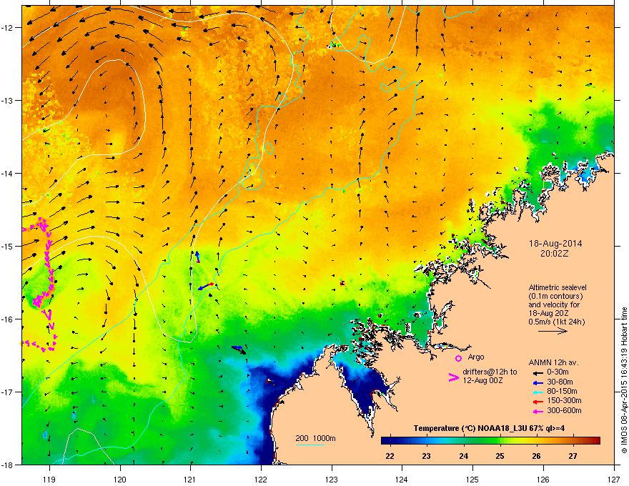Click the temperature color bar
This screenshot has height=486, width=629.
pos(490,441)
